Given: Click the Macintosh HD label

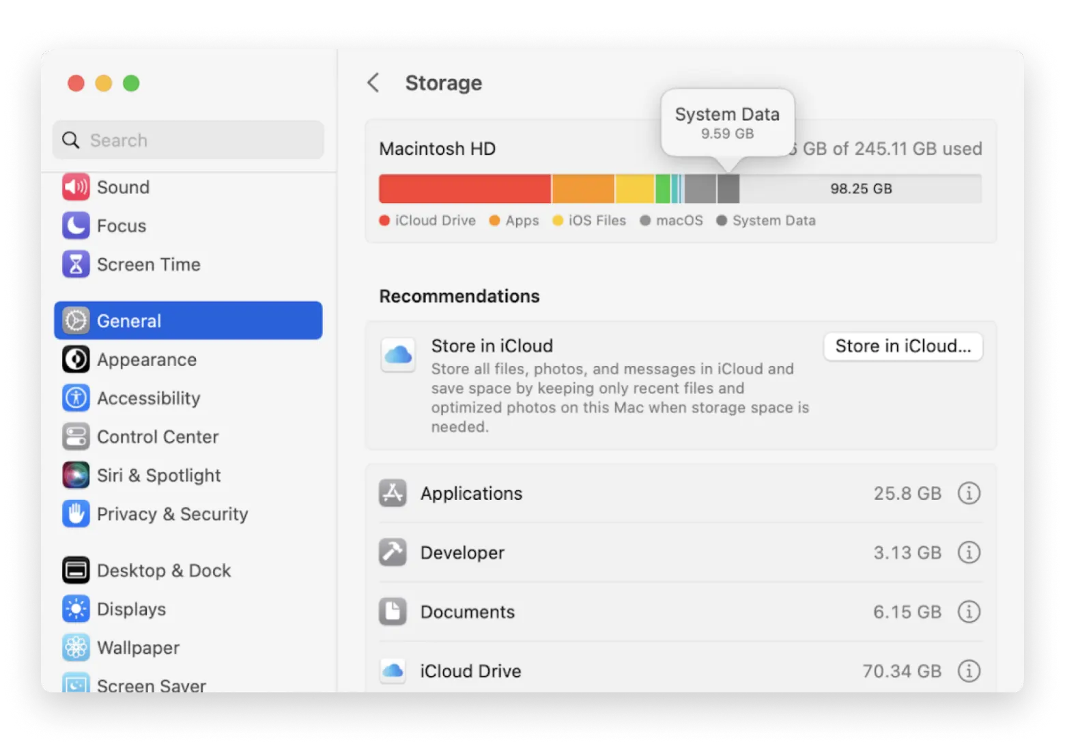Looking at the screenshot, I should tap(438, 149).
